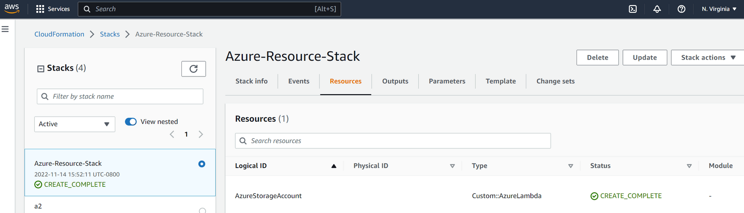The height and width of the screenshot is (213, 744).
Task: Open the Services grid menu
Action: [x=53, y=9]
